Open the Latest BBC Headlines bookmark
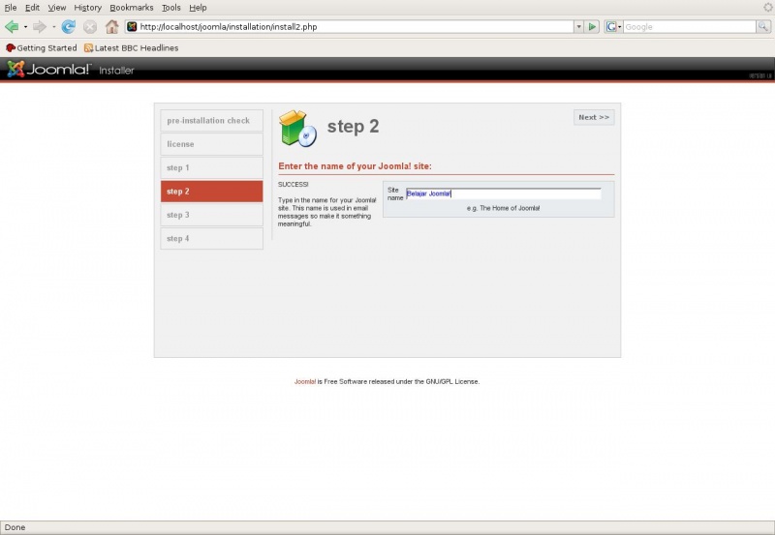The width and height of the screenshot is (775, 535). 131,47
